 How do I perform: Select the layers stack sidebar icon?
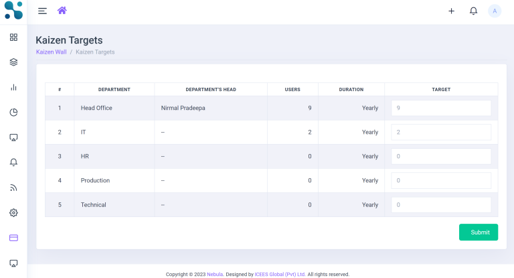tap(13, 62)
